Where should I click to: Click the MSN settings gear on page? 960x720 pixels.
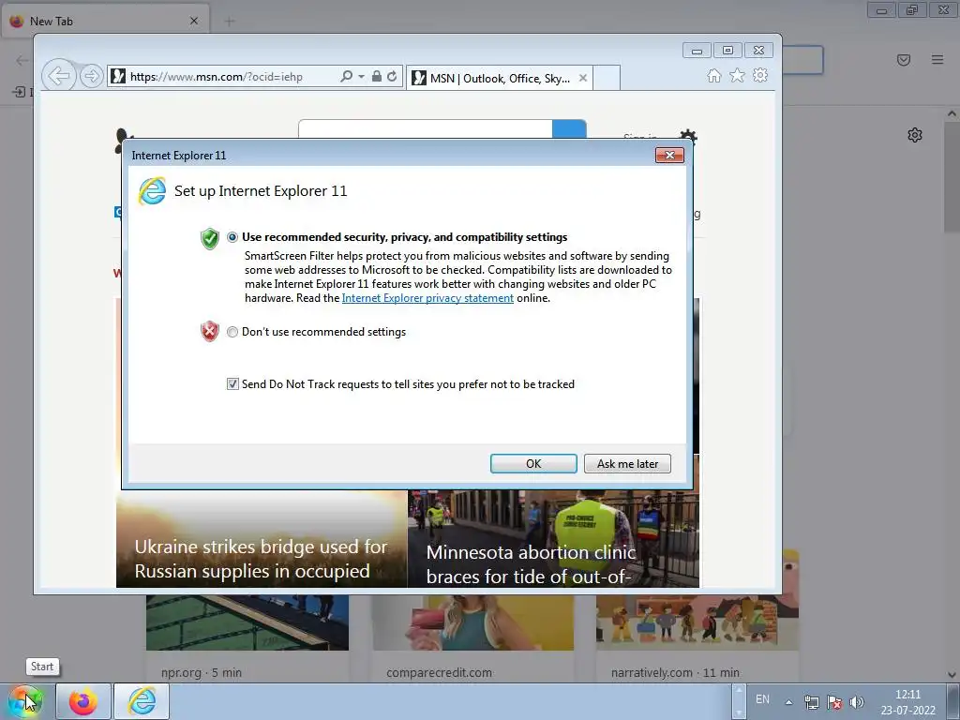click(688, 135)
